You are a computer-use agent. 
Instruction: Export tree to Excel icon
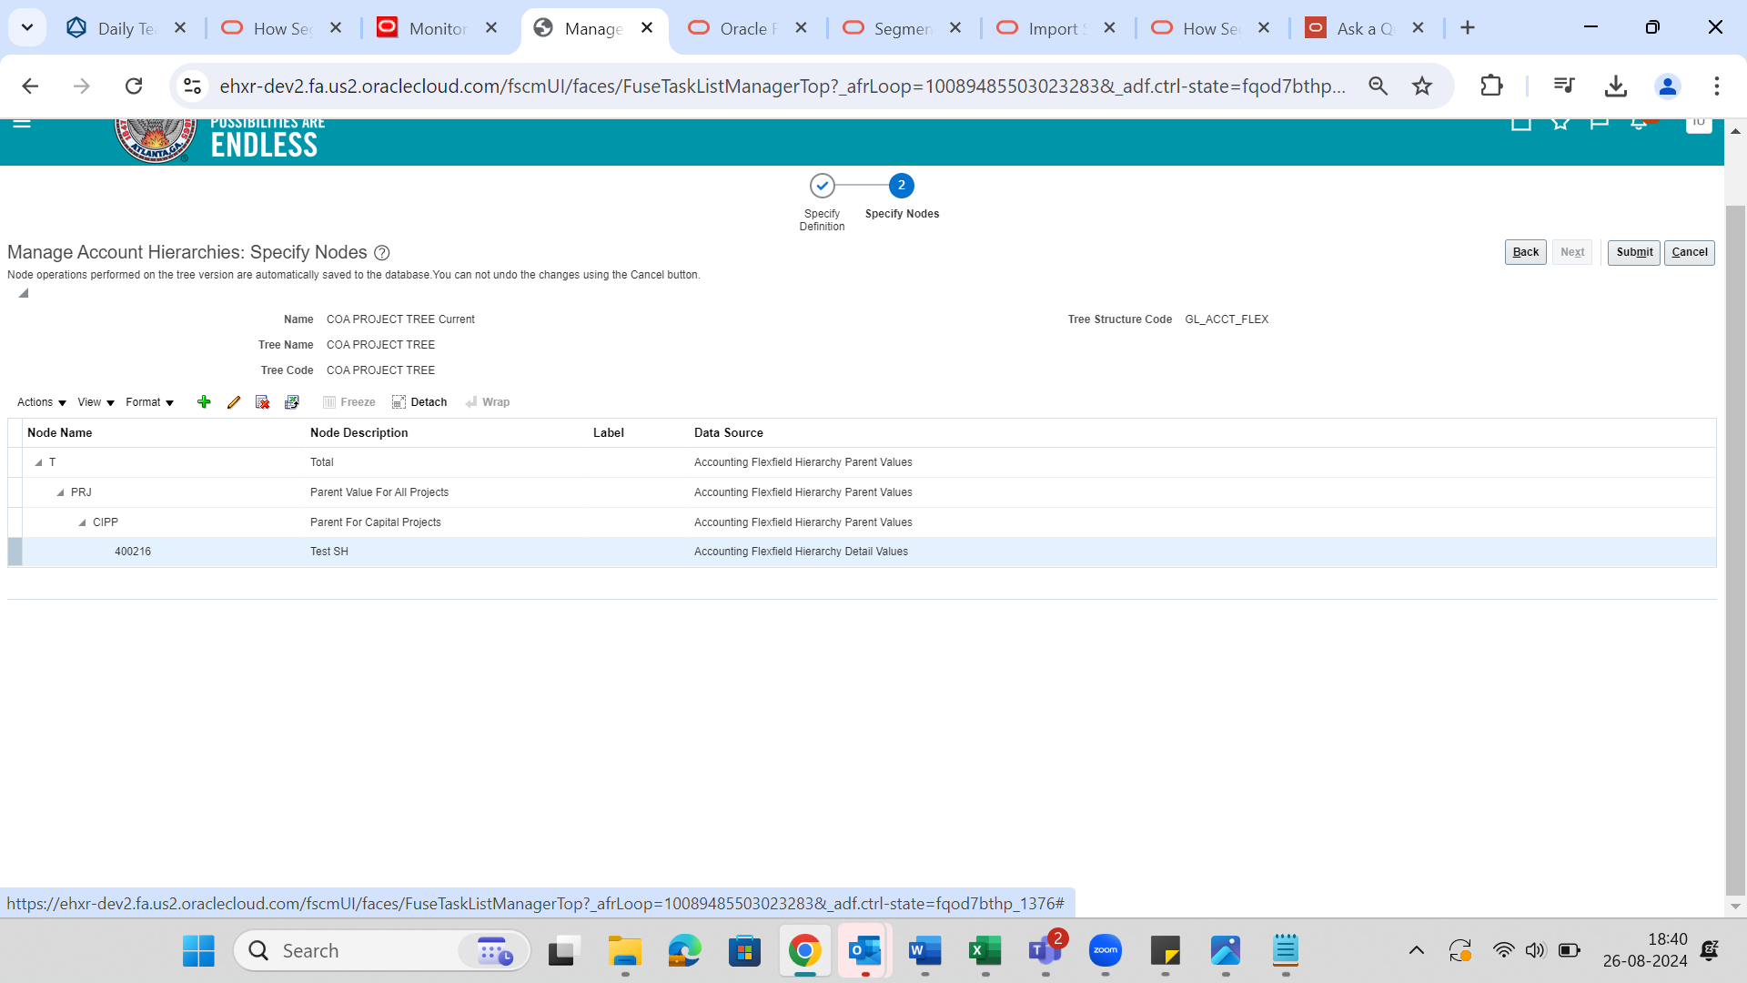click(292, 402)
